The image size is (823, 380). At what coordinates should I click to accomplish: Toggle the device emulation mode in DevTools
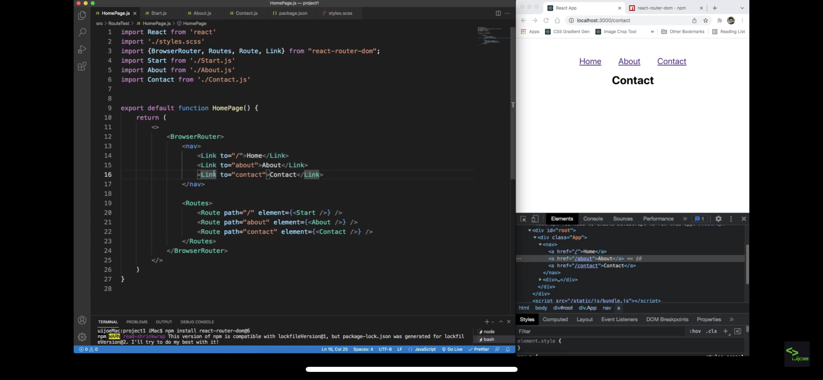[535, 219]
